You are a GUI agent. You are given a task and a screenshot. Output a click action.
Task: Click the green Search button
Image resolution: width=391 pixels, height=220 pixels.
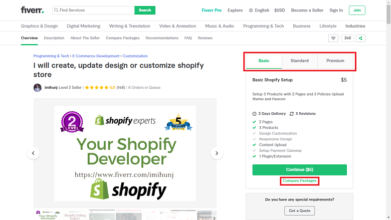point(145,10)
